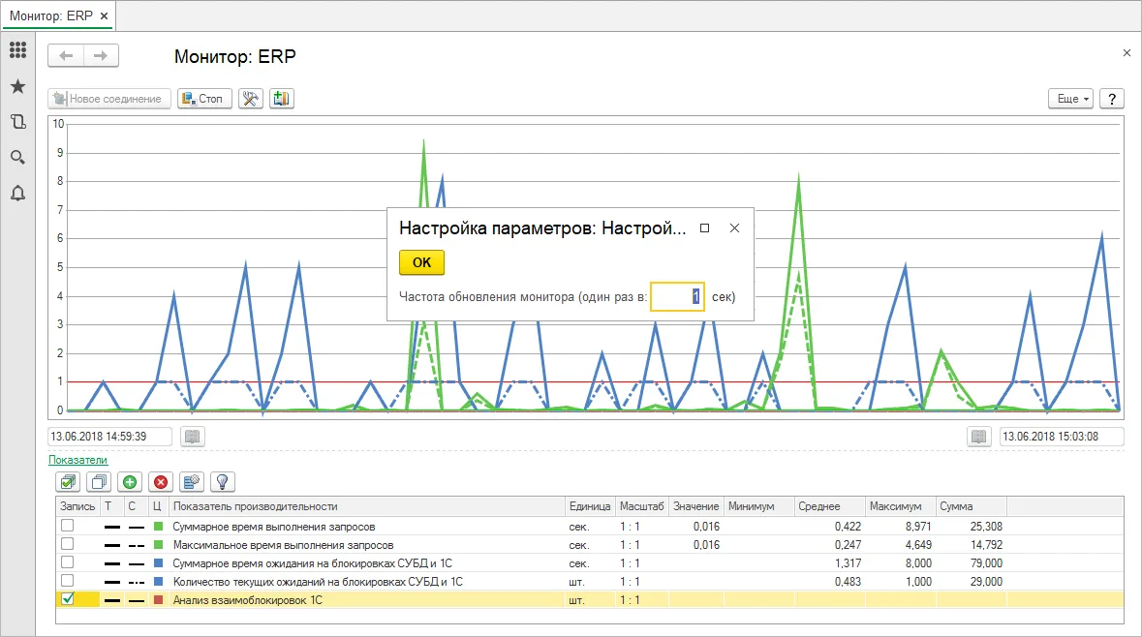
Task: Close the monitor form with X
Action: click(x=1127, y=52)
